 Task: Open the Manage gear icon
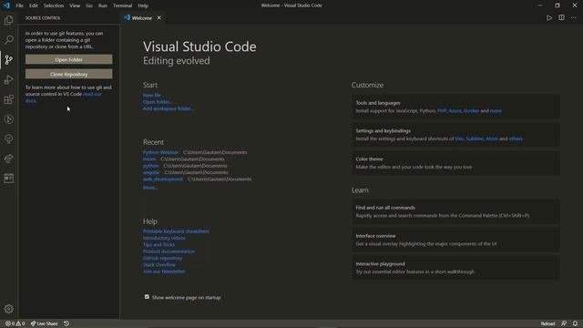coord(8,309)
